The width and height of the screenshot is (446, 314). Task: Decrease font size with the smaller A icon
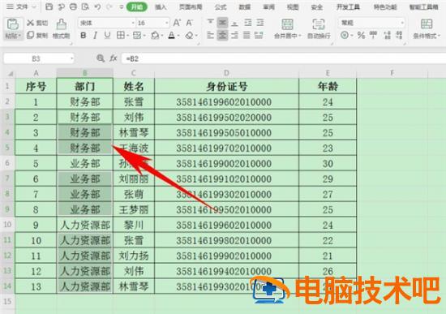[190, 23]
